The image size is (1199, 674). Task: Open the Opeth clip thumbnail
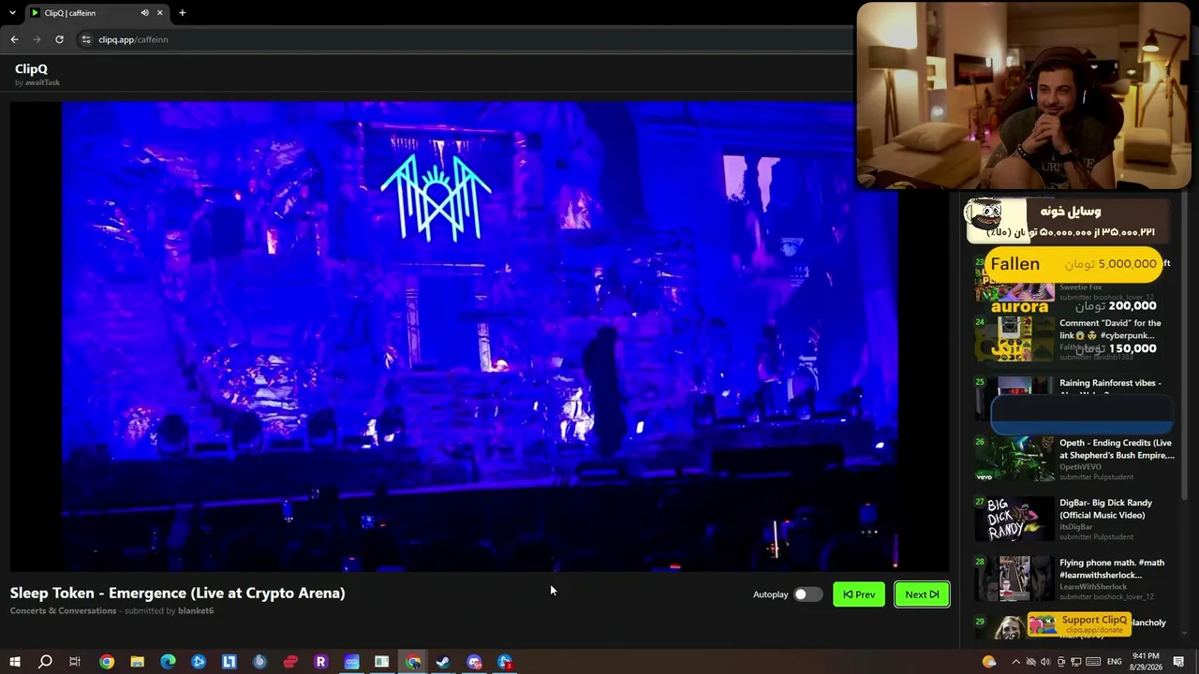[x=1014, y=459]
